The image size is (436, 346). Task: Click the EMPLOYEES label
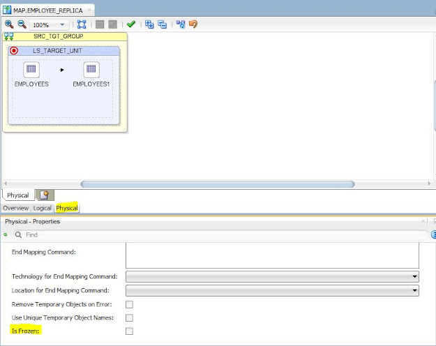click(31, 84)
